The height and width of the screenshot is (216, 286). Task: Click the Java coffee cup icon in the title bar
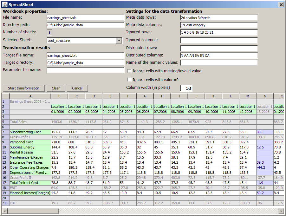tap(4, 4)
